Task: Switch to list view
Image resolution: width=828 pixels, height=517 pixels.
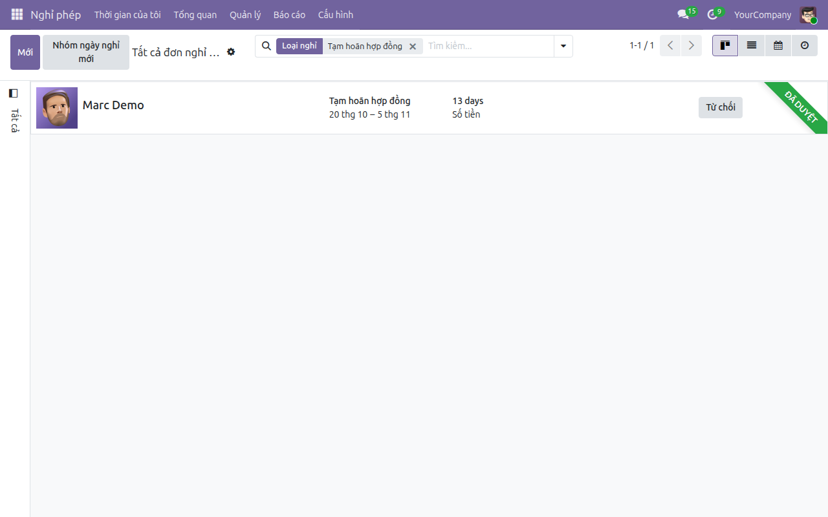Action: tap(752, 46)
